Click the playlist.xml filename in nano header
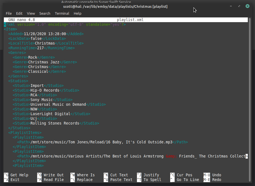The width and height of the screenshot is (255, 186). click(x=130, y=20)
